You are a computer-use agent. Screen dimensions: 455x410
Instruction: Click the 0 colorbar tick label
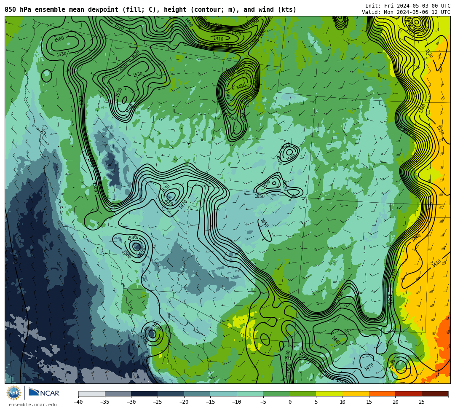tap(290, 402)
